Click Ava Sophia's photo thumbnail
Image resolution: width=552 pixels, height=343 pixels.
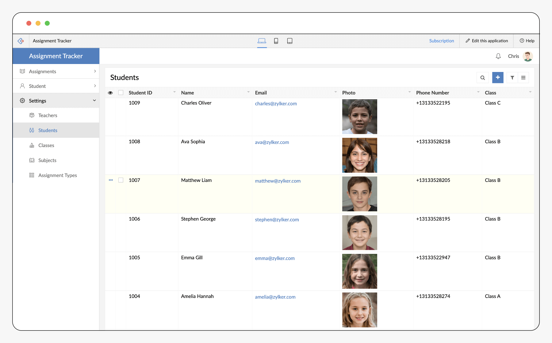(x=359, y=155)
